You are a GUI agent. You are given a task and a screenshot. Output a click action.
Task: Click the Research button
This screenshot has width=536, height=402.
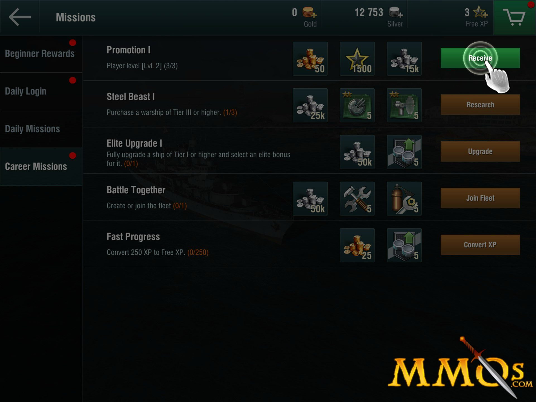[x=480, y=105]
